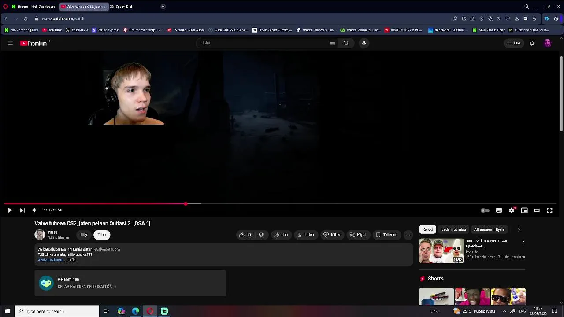This screenshot has height=317, width=564.
Task: Like the video with thumbs up
Action: click(x=245, y=235)
